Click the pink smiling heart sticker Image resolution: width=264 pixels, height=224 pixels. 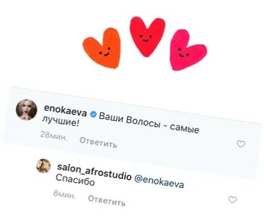187,51
